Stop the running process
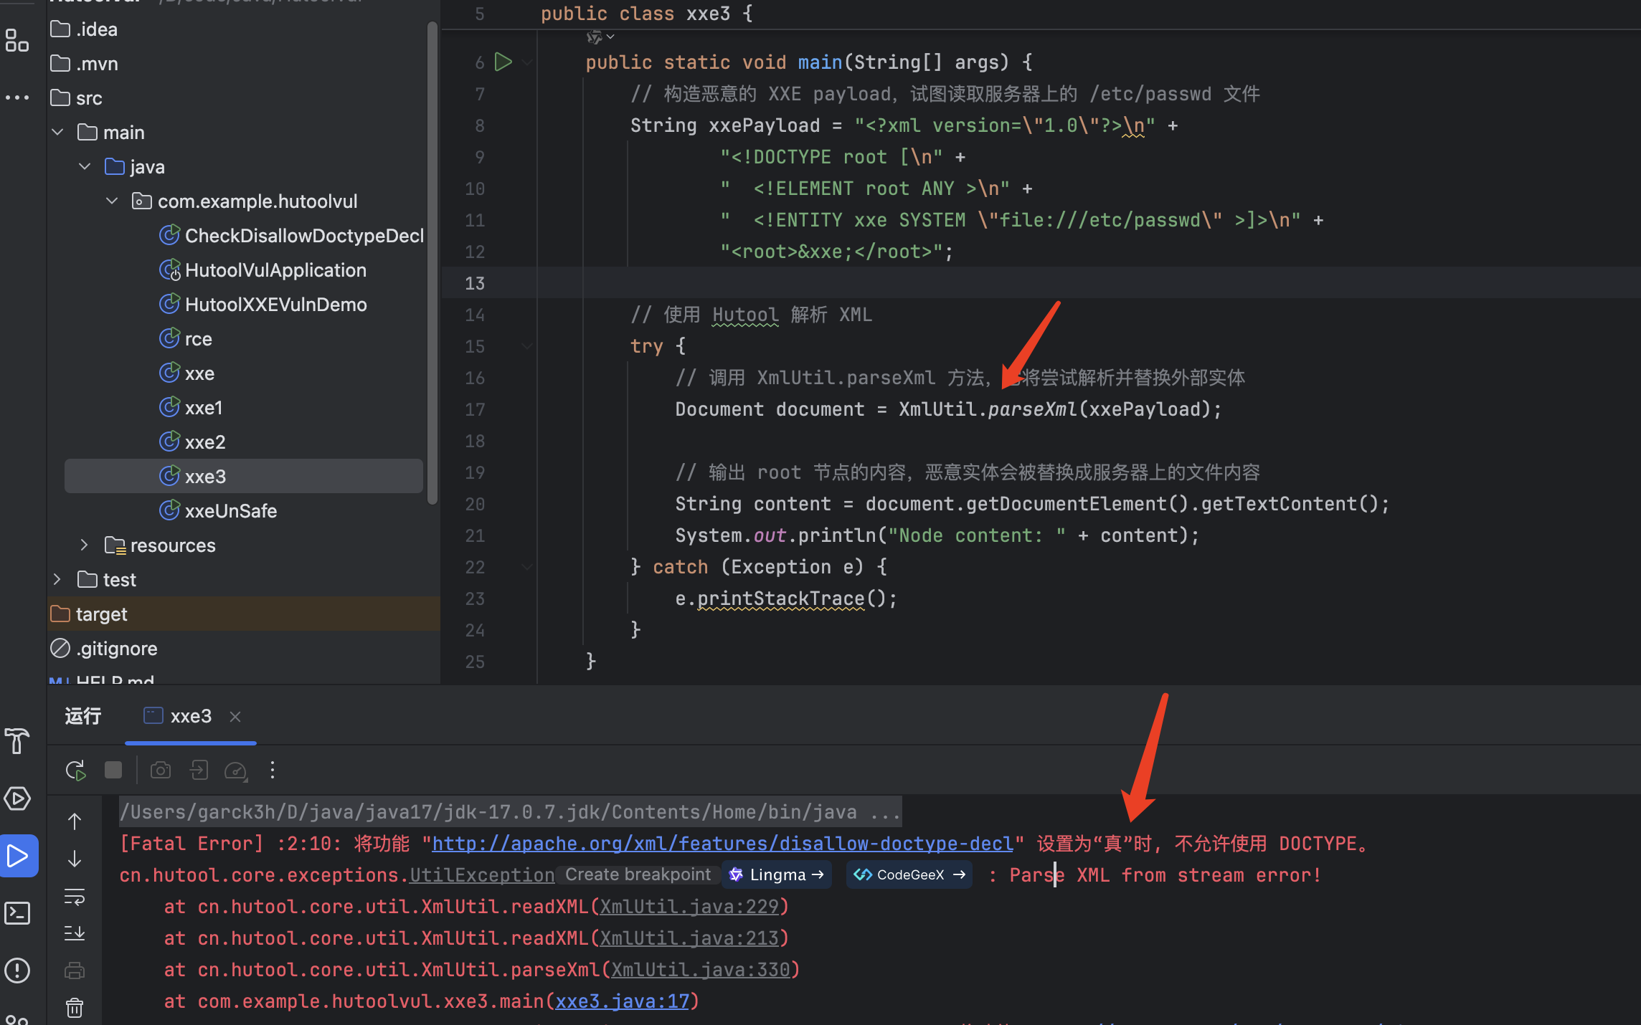Viewport: 1641px width, 1025px height. [x=113, y=771]
